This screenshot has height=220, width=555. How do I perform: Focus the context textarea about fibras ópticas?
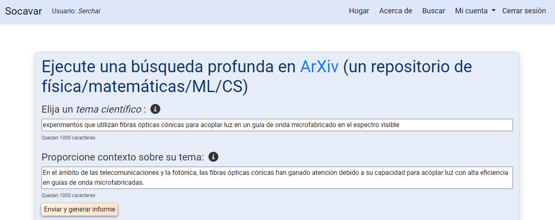click(x=277, y=178)
